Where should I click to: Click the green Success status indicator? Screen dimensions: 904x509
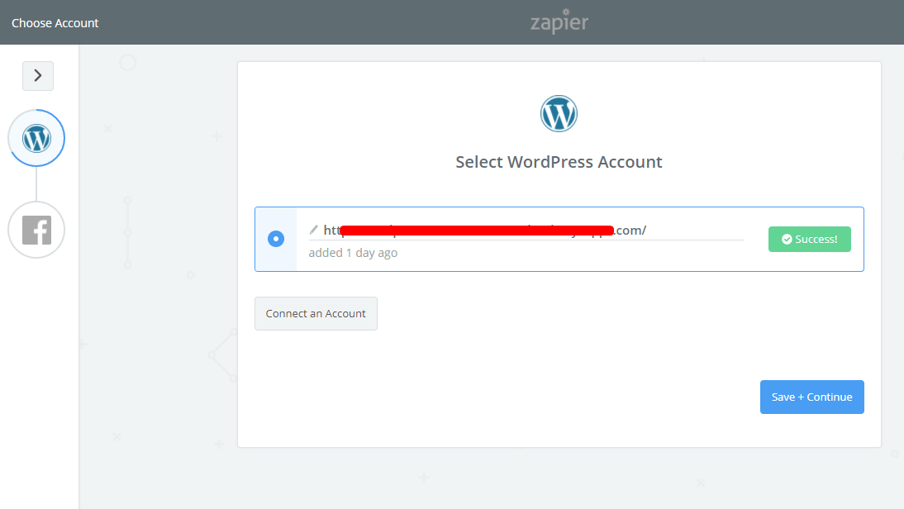point(809,239)
